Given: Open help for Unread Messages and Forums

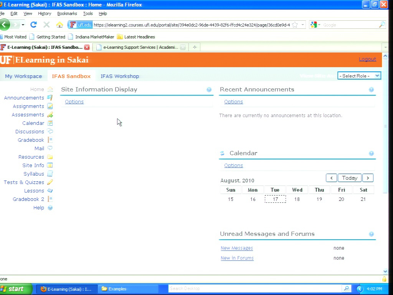Looking at the screenshot, I should (x=371, y=234).
